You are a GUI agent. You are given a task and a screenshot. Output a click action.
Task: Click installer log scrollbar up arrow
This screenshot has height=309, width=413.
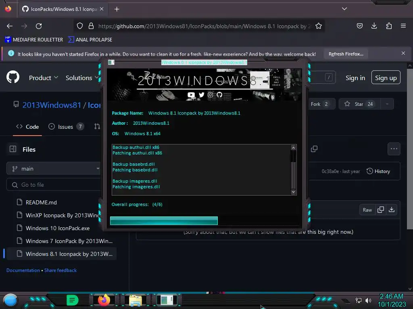tap(293, 148)
